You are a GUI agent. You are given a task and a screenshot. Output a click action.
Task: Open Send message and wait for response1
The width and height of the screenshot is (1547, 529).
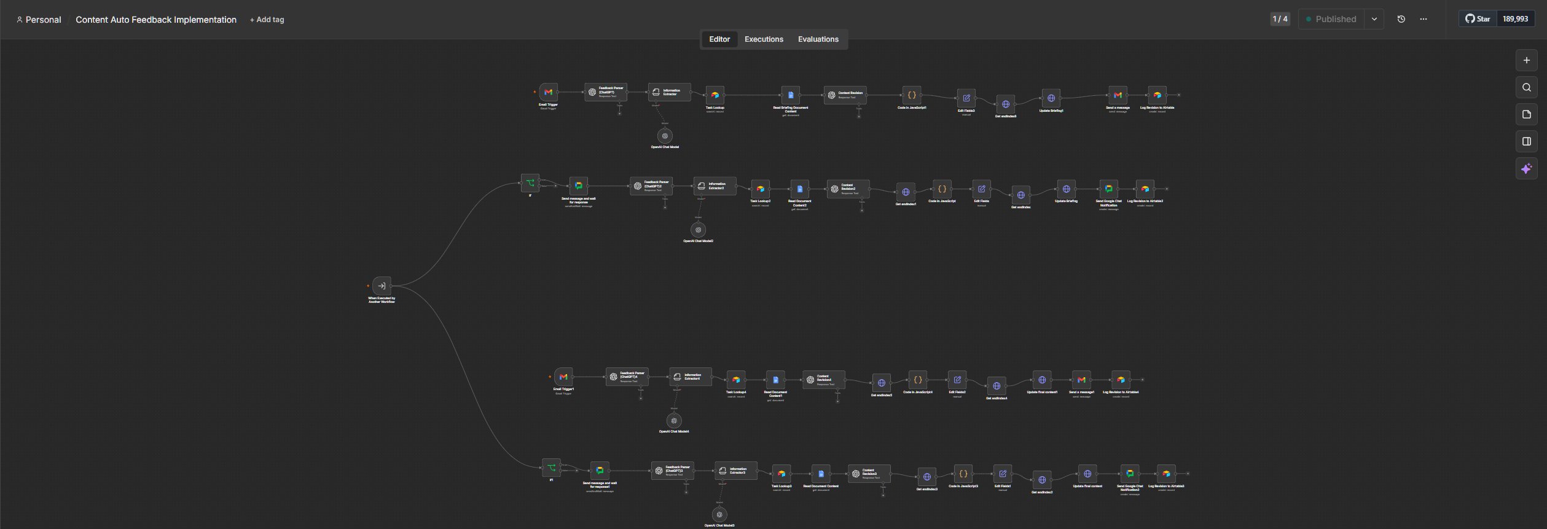click(600, 471)
